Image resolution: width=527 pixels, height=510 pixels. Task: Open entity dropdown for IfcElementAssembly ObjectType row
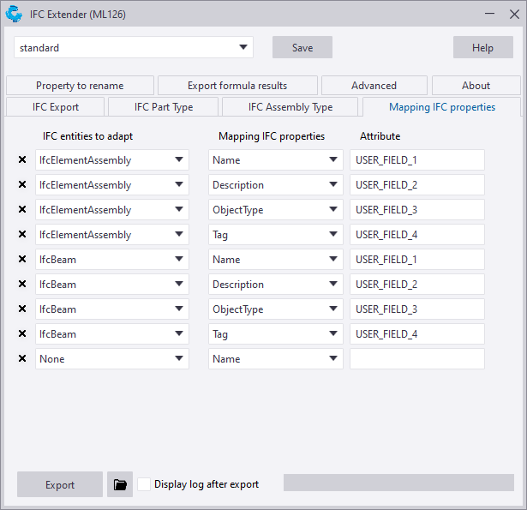point(112,209)
